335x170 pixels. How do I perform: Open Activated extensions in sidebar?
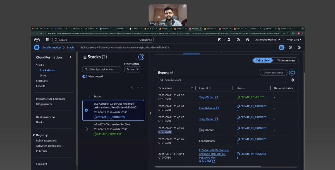[48, 146]
